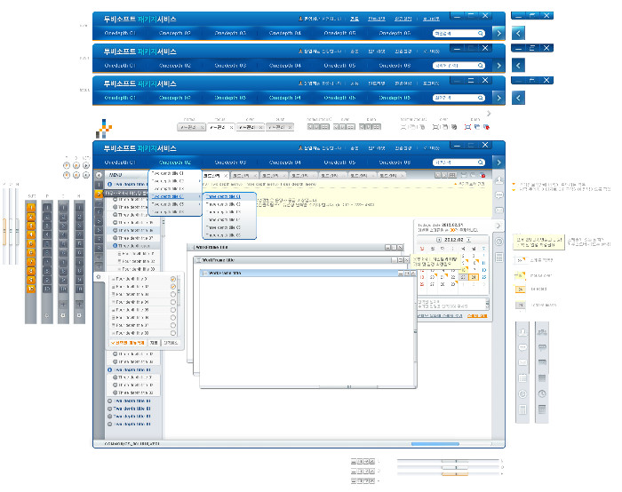Viewport: 622px width, 492px height.
Task: Expand the Onedepth 02 menu in main header
Action: pos(175,163)
